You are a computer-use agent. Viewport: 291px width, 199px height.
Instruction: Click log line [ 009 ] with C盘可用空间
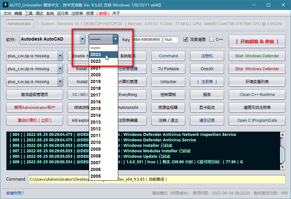(126, 162)
